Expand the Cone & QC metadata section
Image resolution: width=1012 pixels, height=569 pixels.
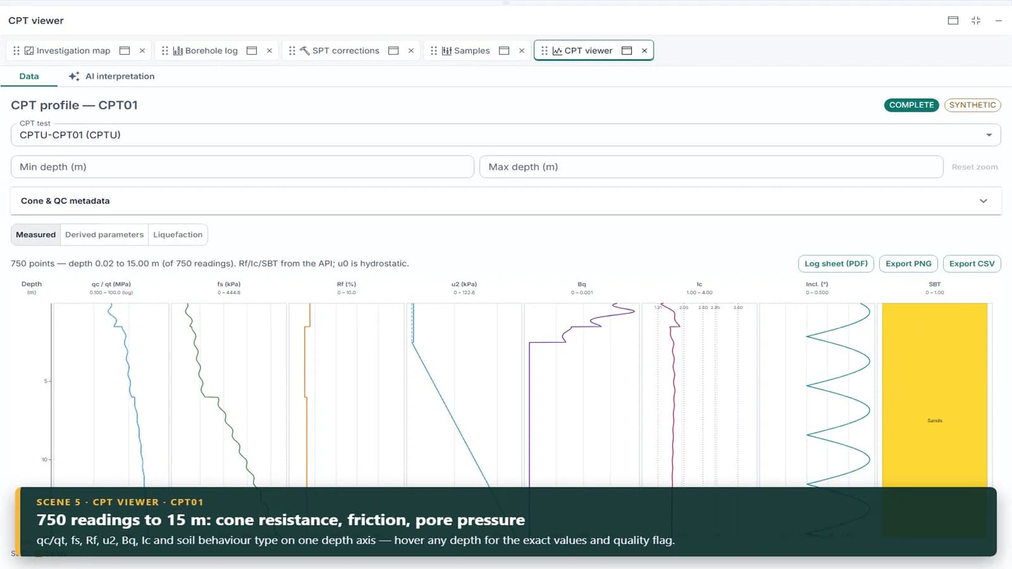(x=506, y=201)
